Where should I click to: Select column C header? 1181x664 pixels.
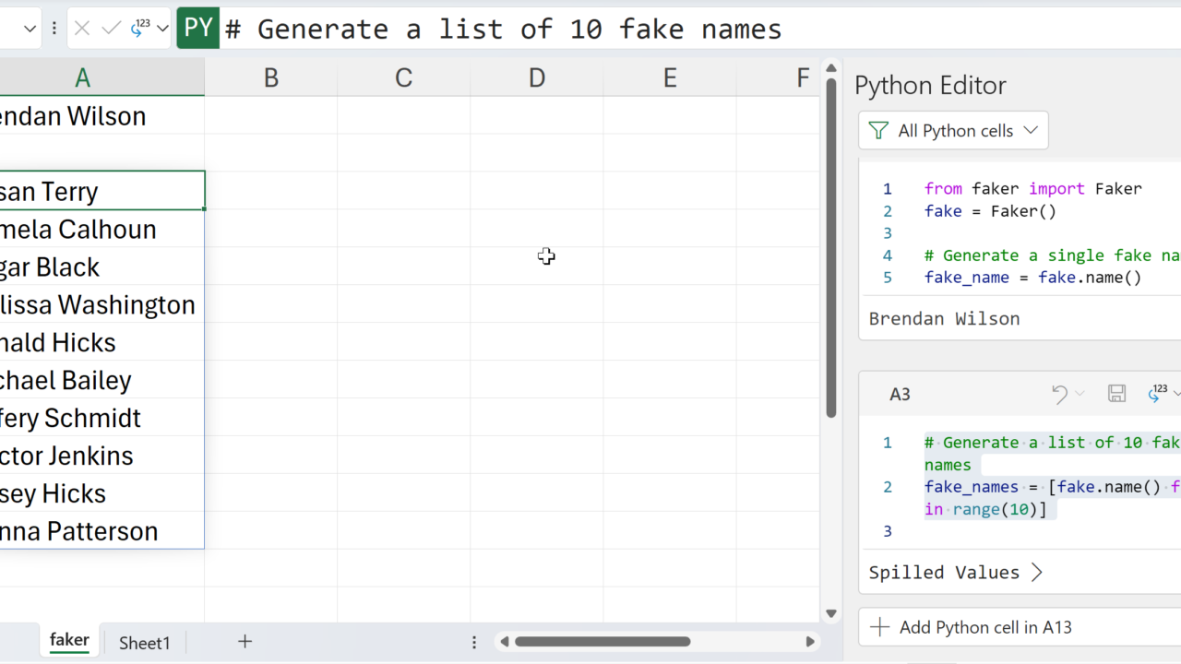(403, 78)
